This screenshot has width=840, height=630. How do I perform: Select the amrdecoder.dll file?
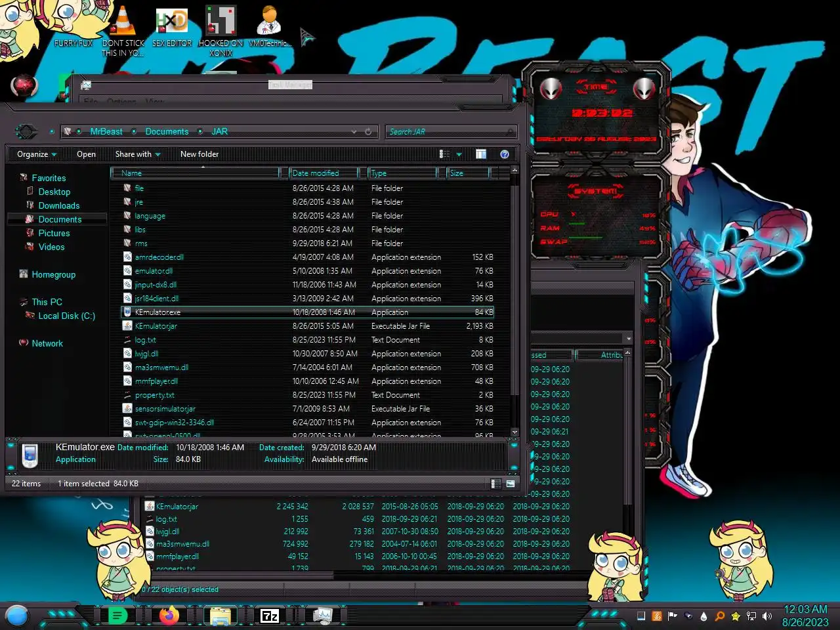pyautogui.click(x=308, y=257)
